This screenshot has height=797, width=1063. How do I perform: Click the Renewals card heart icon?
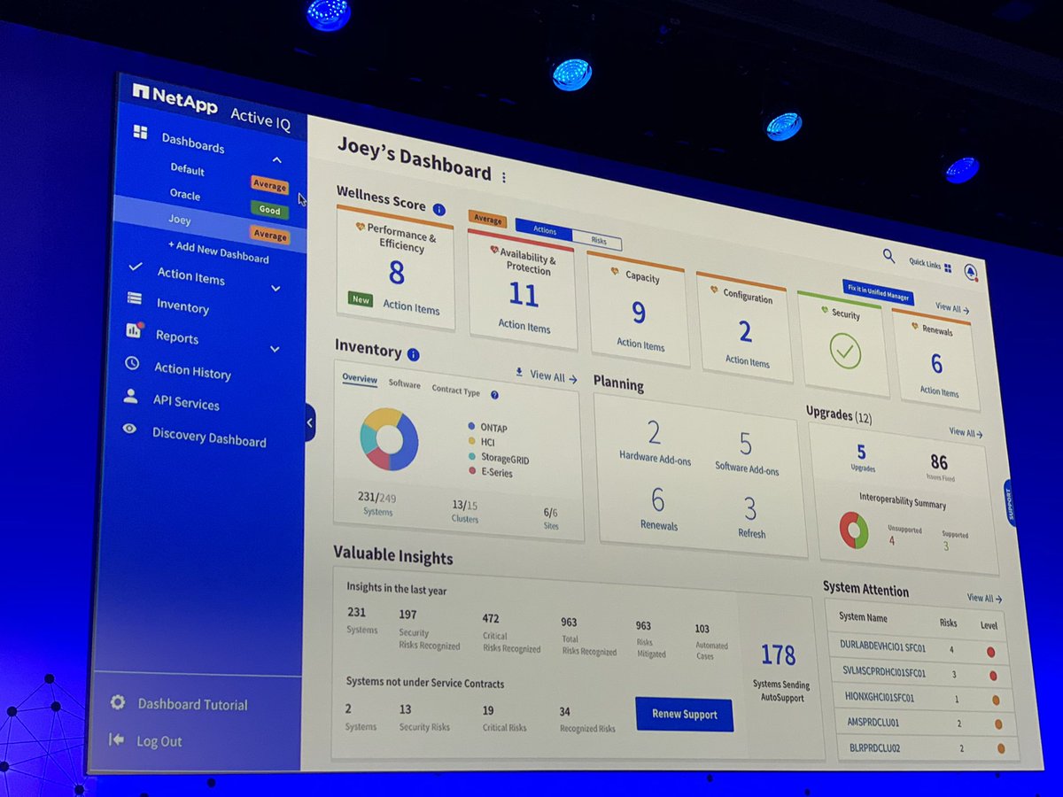[913, 325]
